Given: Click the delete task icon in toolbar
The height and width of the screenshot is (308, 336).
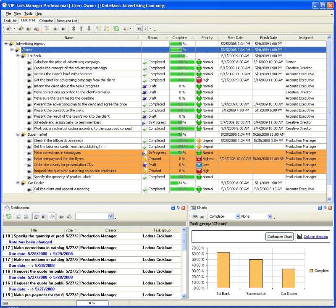Looking at the screenshot, I should coord(36,29).
